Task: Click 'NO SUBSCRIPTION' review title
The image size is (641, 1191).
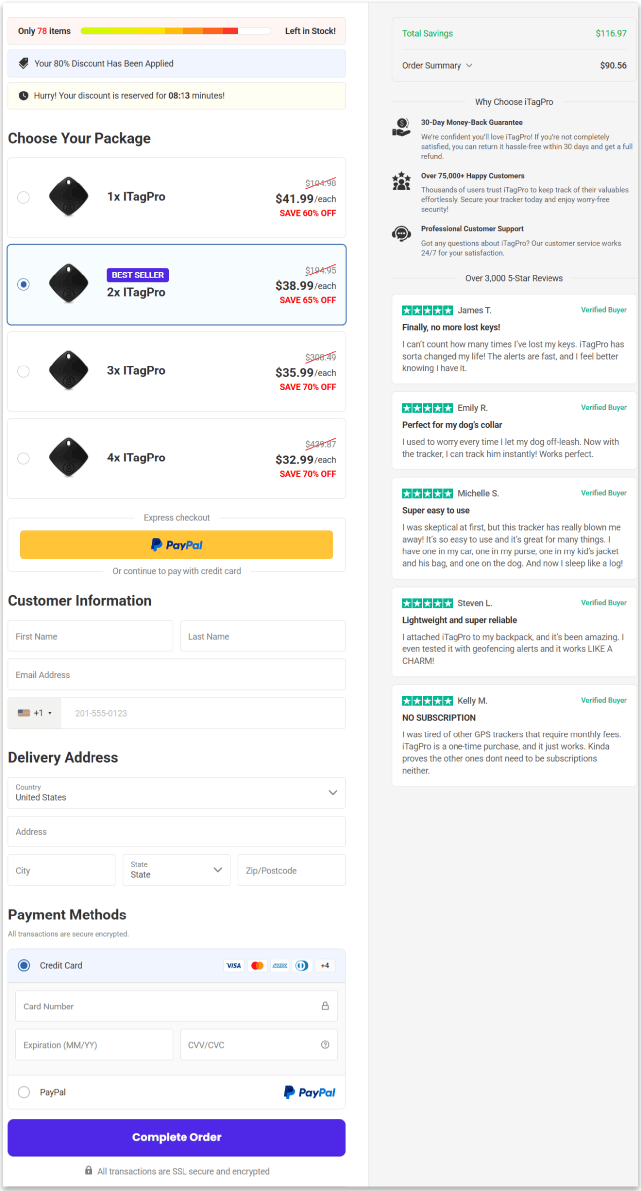Action: coord(439,718)
